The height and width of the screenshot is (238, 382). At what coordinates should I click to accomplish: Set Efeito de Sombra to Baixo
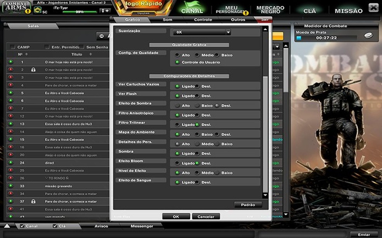[x=197, y=105]
